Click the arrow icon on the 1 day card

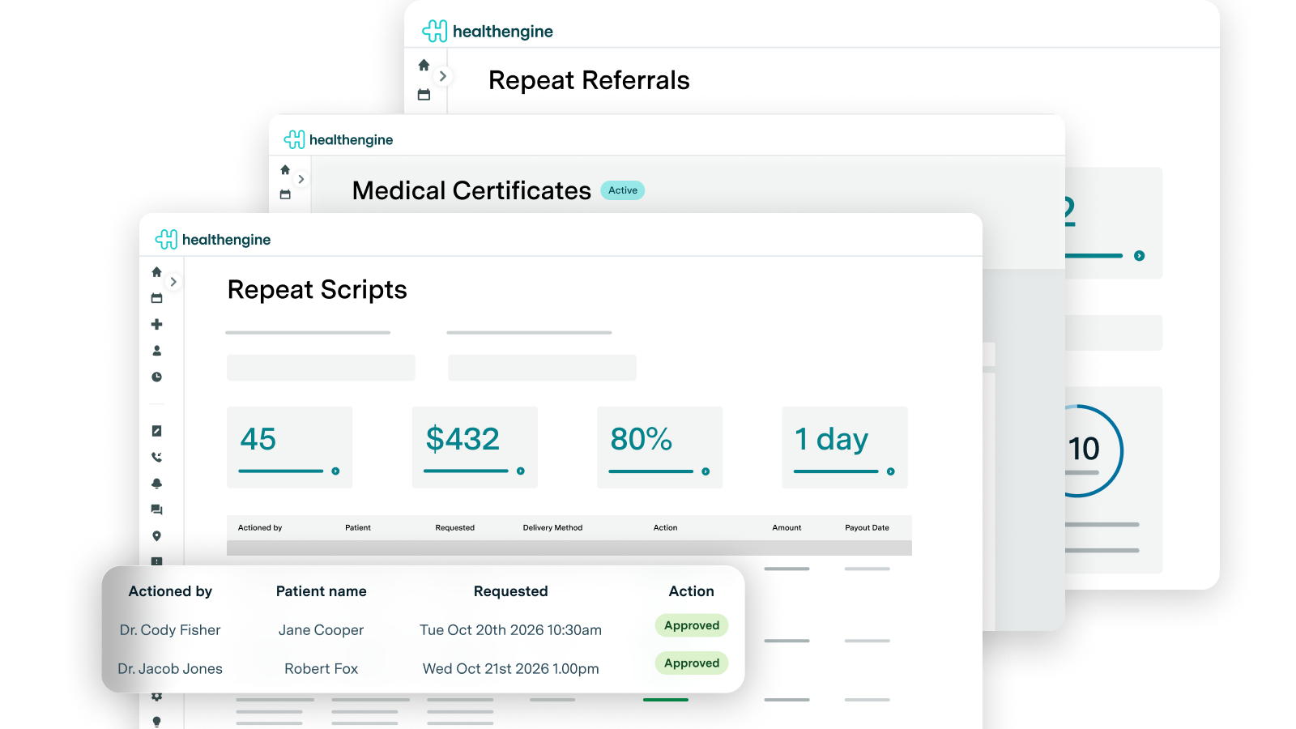pyautogui.click(x=891, y=471)
